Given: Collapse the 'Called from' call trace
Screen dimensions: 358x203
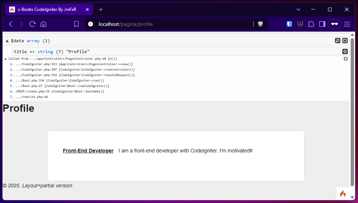Looking at the screenshot, I should click(x=5, y=59).
